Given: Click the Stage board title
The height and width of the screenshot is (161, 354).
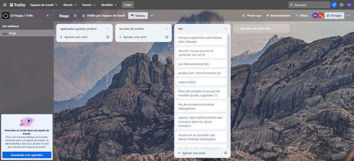Looking at the screenshot, I should [64, 16].
